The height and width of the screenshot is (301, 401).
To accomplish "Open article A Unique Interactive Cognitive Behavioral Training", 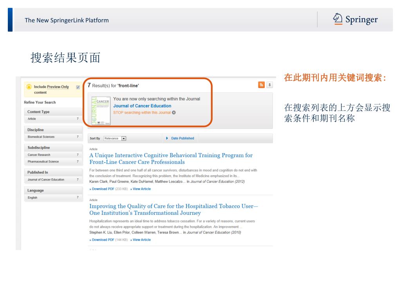I will point(171,159).
